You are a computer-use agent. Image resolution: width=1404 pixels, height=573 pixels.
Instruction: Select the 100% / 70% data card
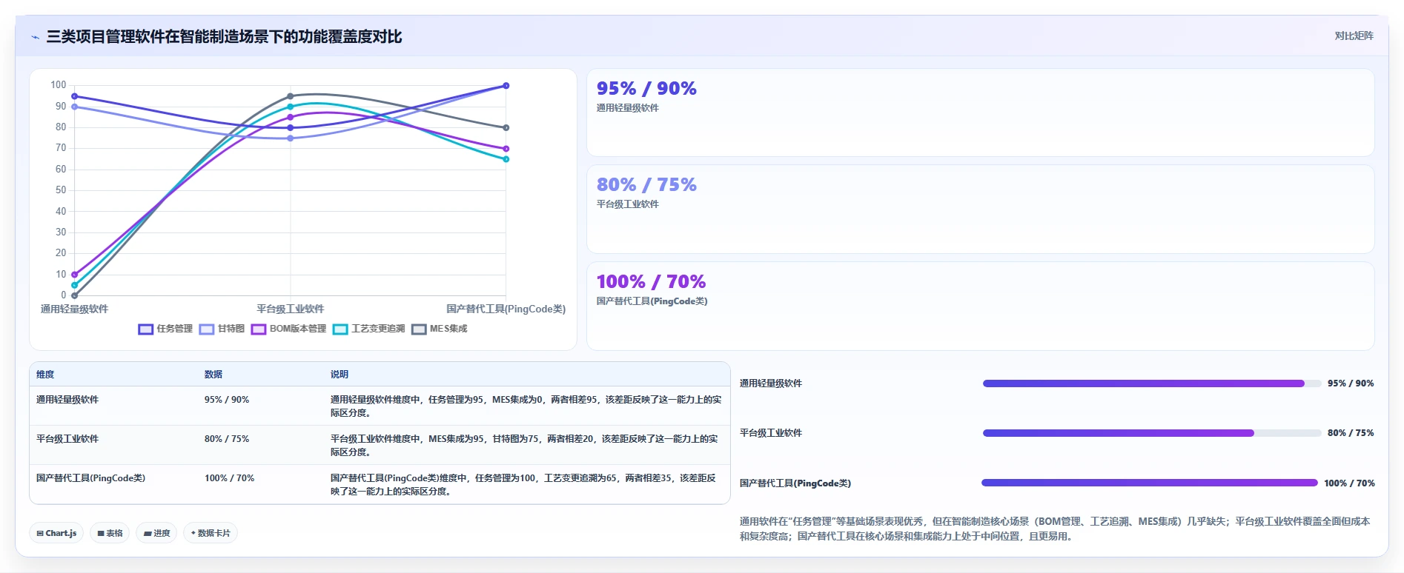980,306
